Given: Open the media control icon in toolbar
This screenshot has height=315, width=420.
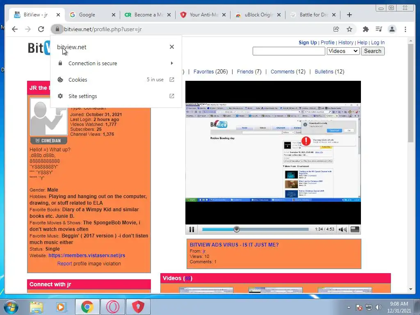Looking at the screenshot, I should pyautogui.click(x=379, y=29).
